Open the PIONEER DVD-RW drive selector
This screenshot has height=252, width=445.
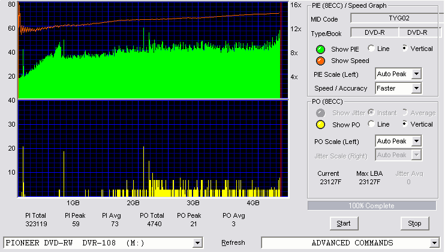(x=197, y=243)
